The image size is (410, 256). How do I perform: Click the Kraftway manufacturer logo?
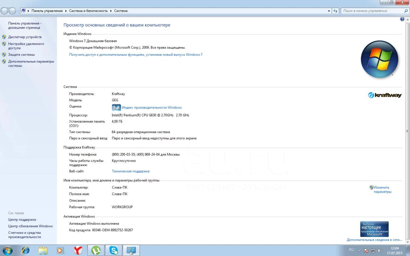click(385, 95)
